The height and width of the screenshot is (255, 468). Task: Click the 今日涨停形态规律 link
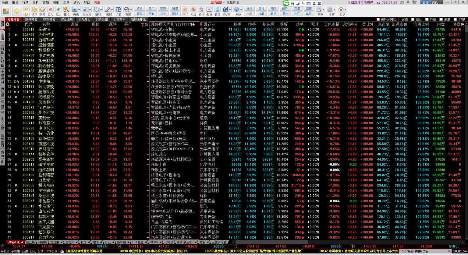(360, 2)
